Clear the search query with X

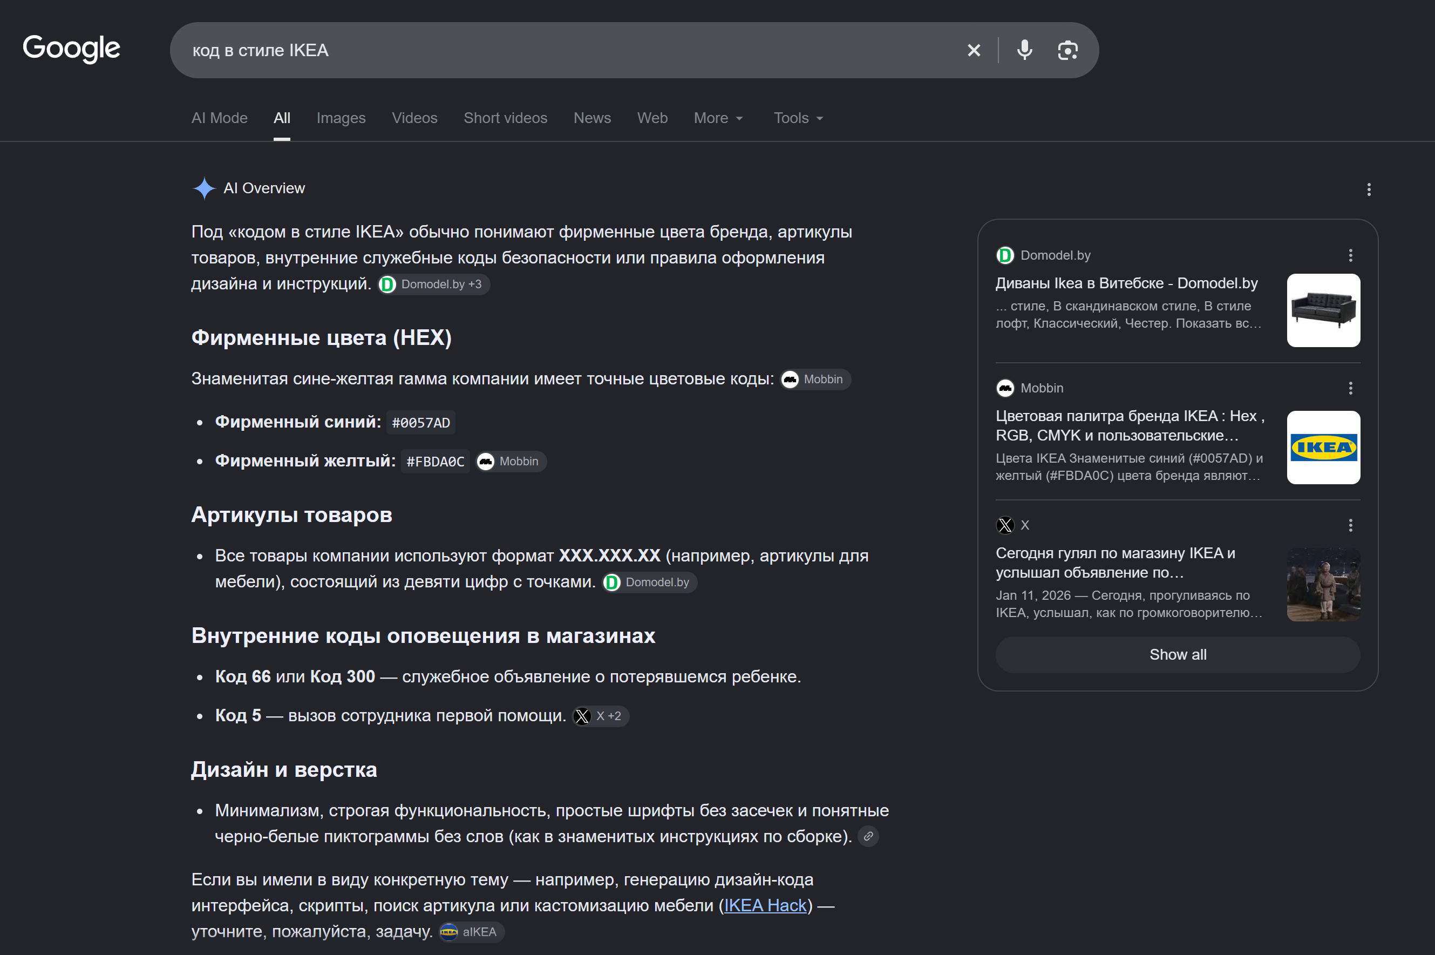click(x=974, y=51)
